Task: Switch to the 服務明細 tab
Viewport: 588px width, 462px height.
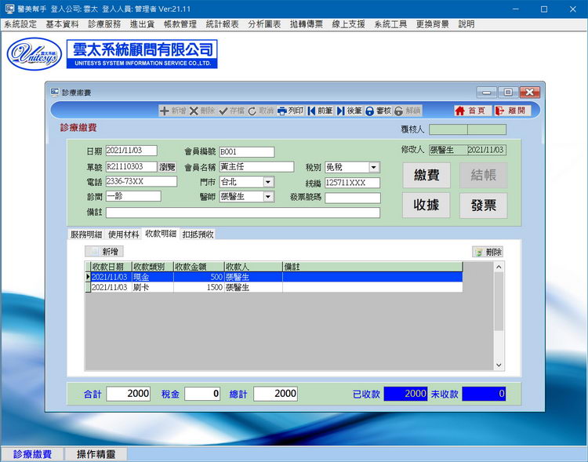Action: point(86,235)
